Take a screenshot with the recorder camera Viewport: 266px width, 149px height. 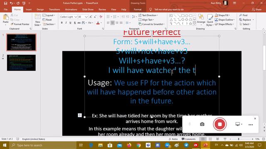click(x=202, y=124)
